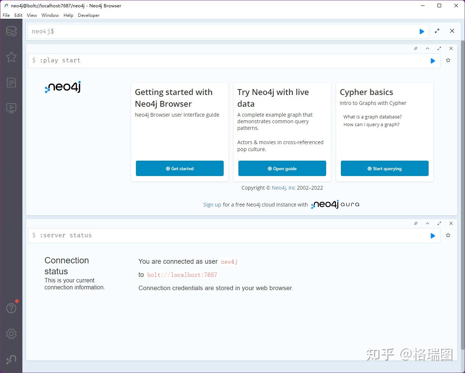Save :play start as favorite
465x373 pixels.
448,61
